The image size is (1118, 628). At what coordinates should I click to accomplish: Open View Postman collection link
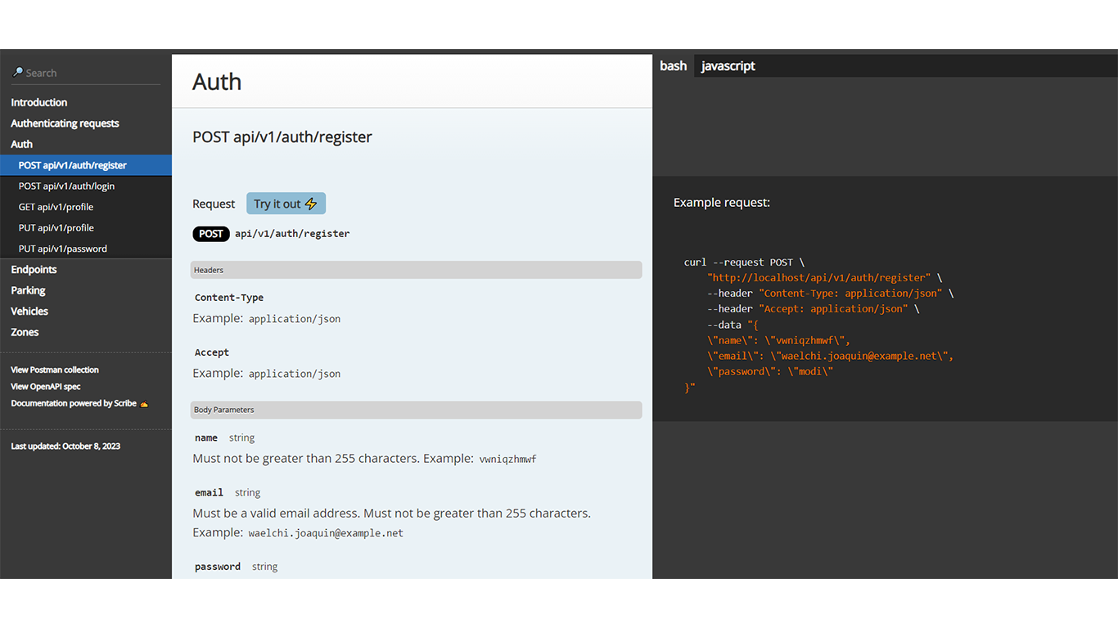(55, 370)
